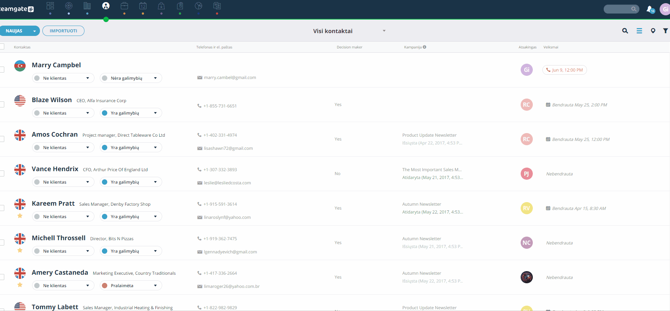Open the companies building icon in top navigation
This screenshot has width=670, height=311.
[87, 6]
